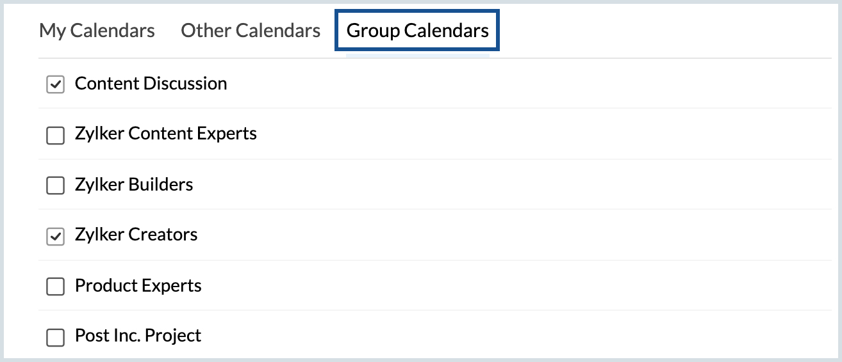
Task: Disable the Zylker Creators checkbox
Action: pyautogui.click(x=56, y=236)
